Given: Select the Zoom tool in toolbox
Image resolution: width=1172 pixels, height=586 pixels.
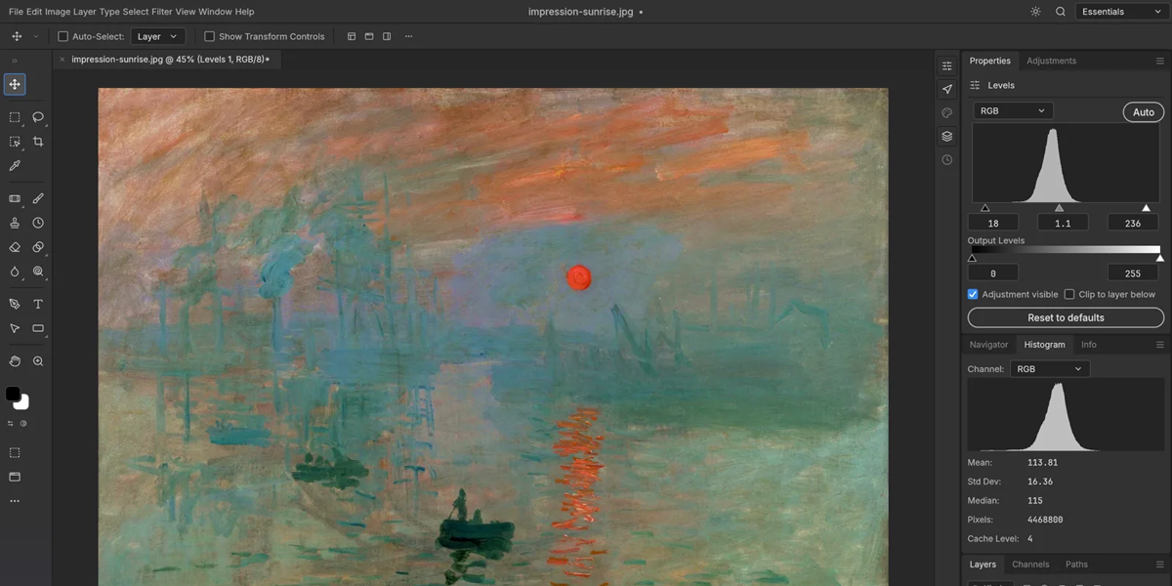Looking at the screenshot, I should coord(38,360).
